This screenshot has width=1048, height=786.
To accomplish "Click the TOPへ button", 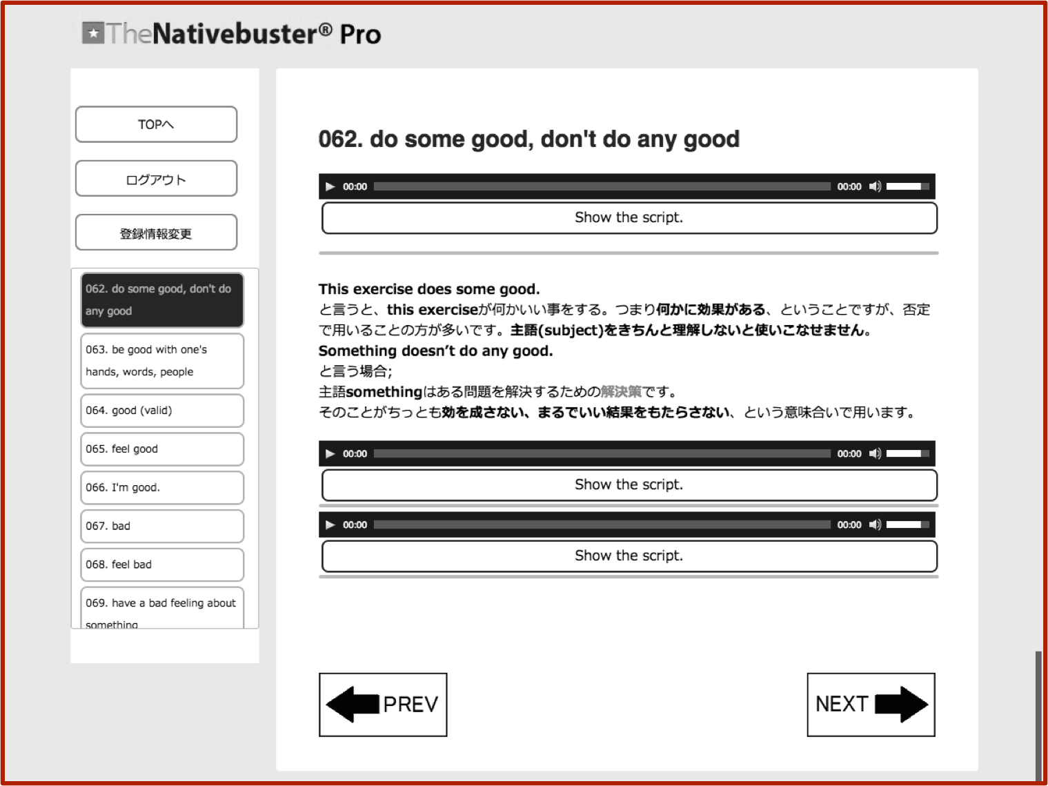I will (x=156, y=124).
